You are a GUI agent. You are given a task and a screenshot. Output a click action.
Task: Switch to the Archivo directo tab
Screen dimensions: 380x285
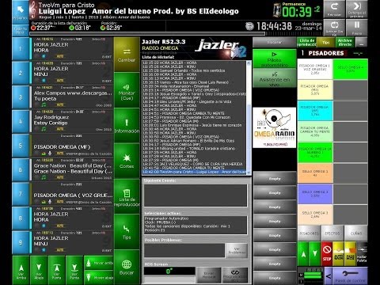(x=345, y=42)
